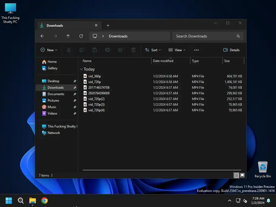Click the network tray icon
The width and height of the screenshot is (276, 207).
tap(238, 201)
